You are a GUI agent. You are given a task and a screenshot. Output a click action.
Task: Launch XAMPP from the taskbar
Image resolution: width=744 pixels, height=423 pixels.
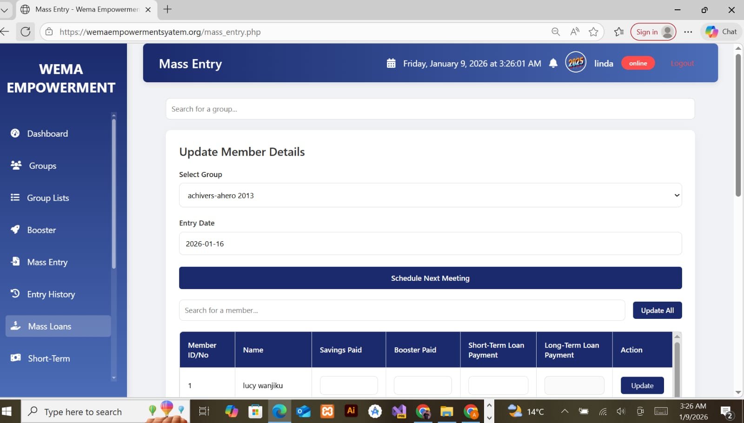(327, 411)
